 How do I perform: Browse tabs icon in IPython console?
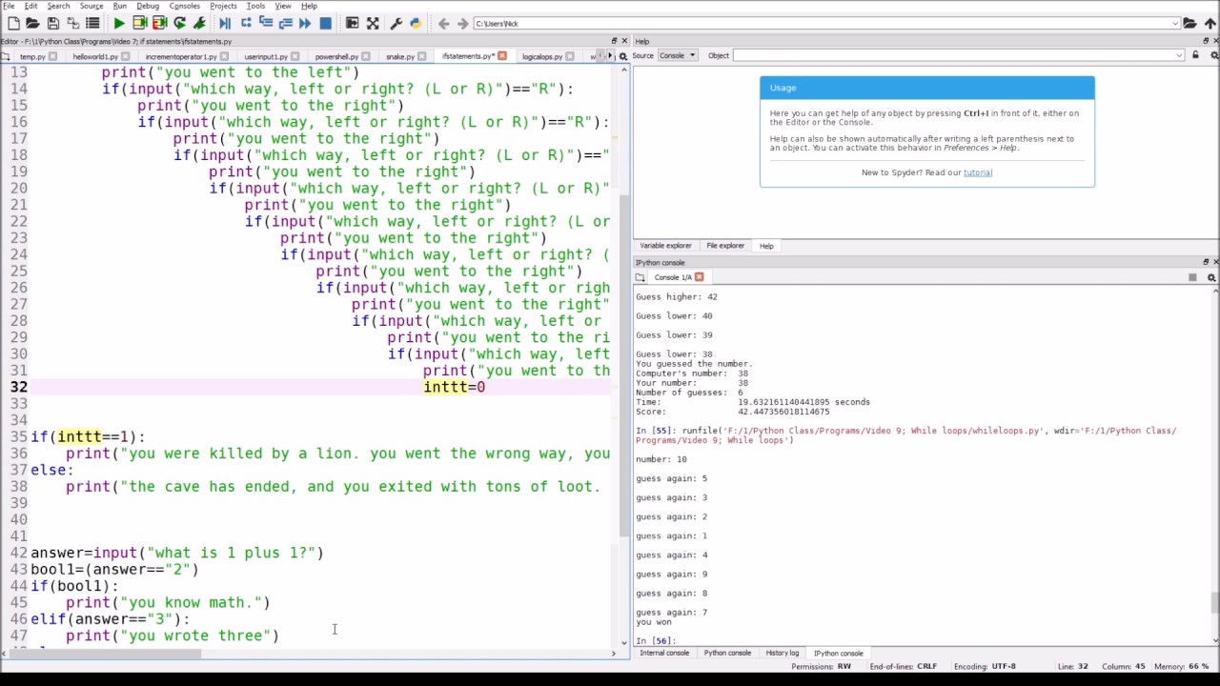(640, 277)
